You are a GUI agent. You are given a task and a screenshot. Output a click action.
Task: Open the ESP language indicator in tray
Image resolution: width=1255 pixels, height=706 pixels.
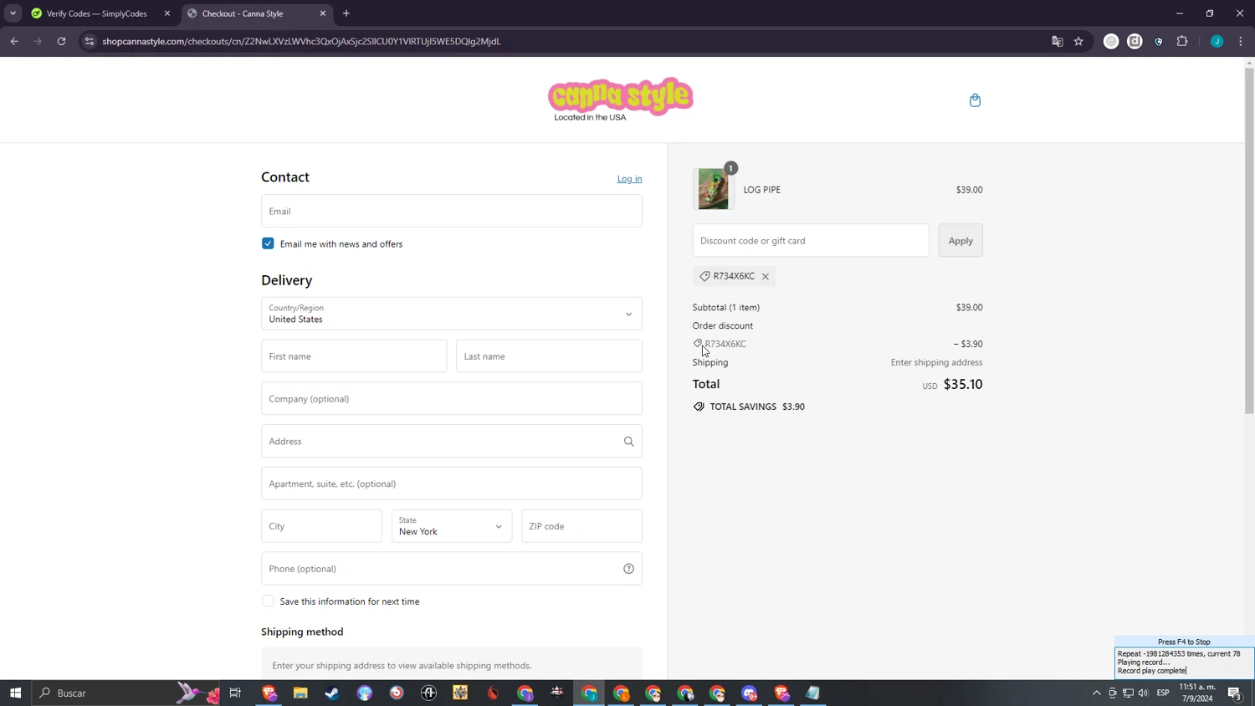pos(1163,693)
